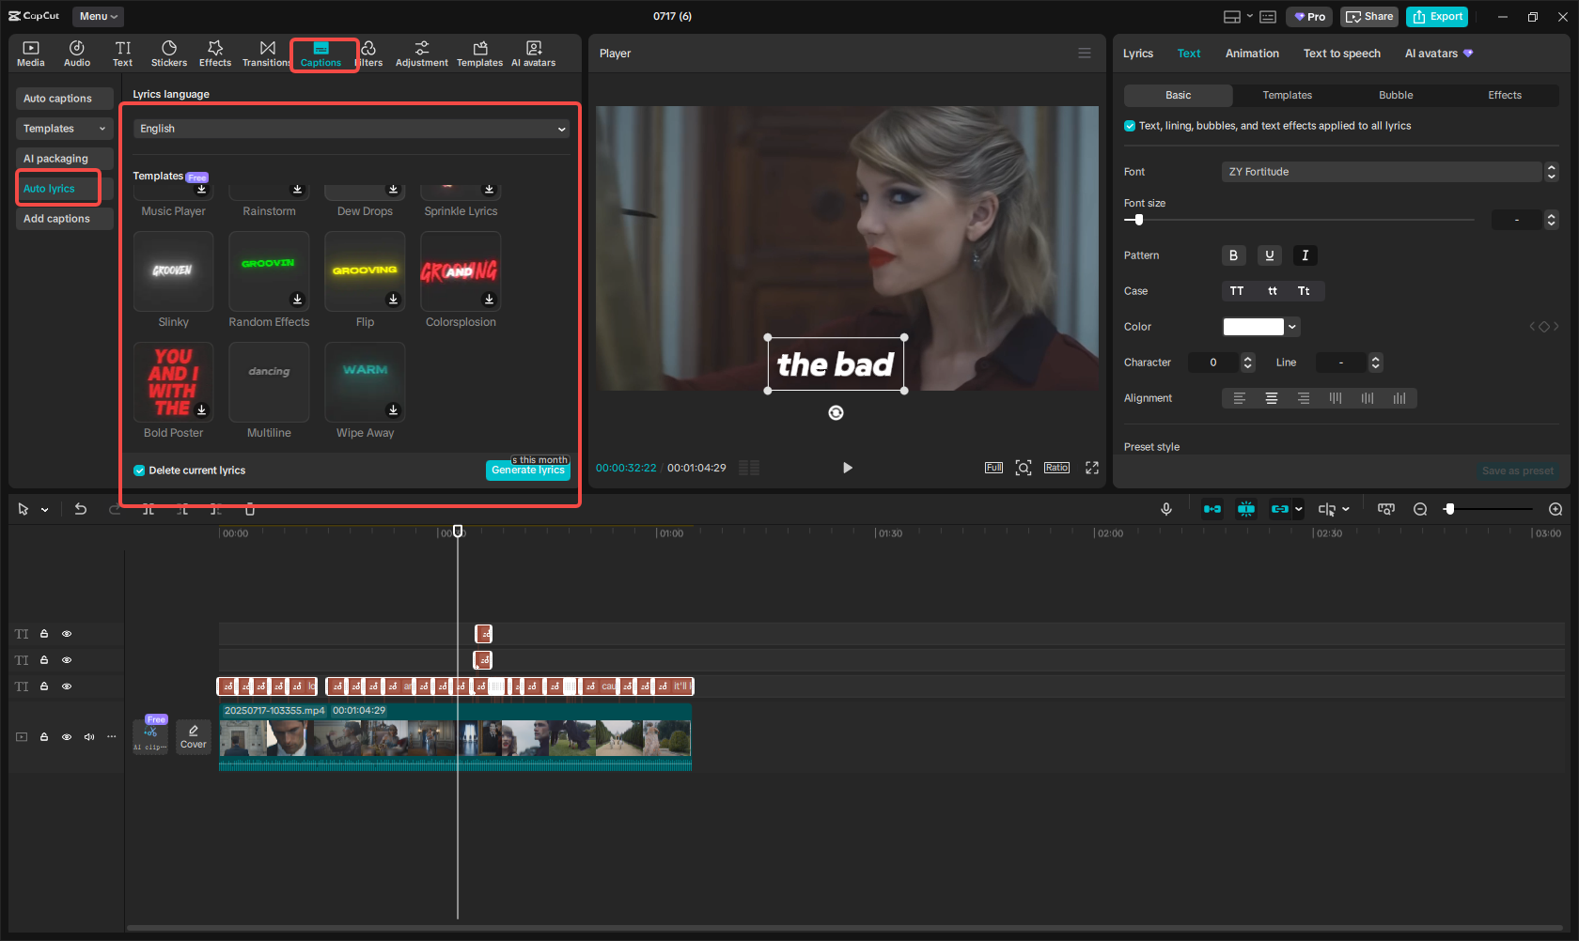Click the Font size slider handle
The image size is (1579, 941).
coord(1139,220)
